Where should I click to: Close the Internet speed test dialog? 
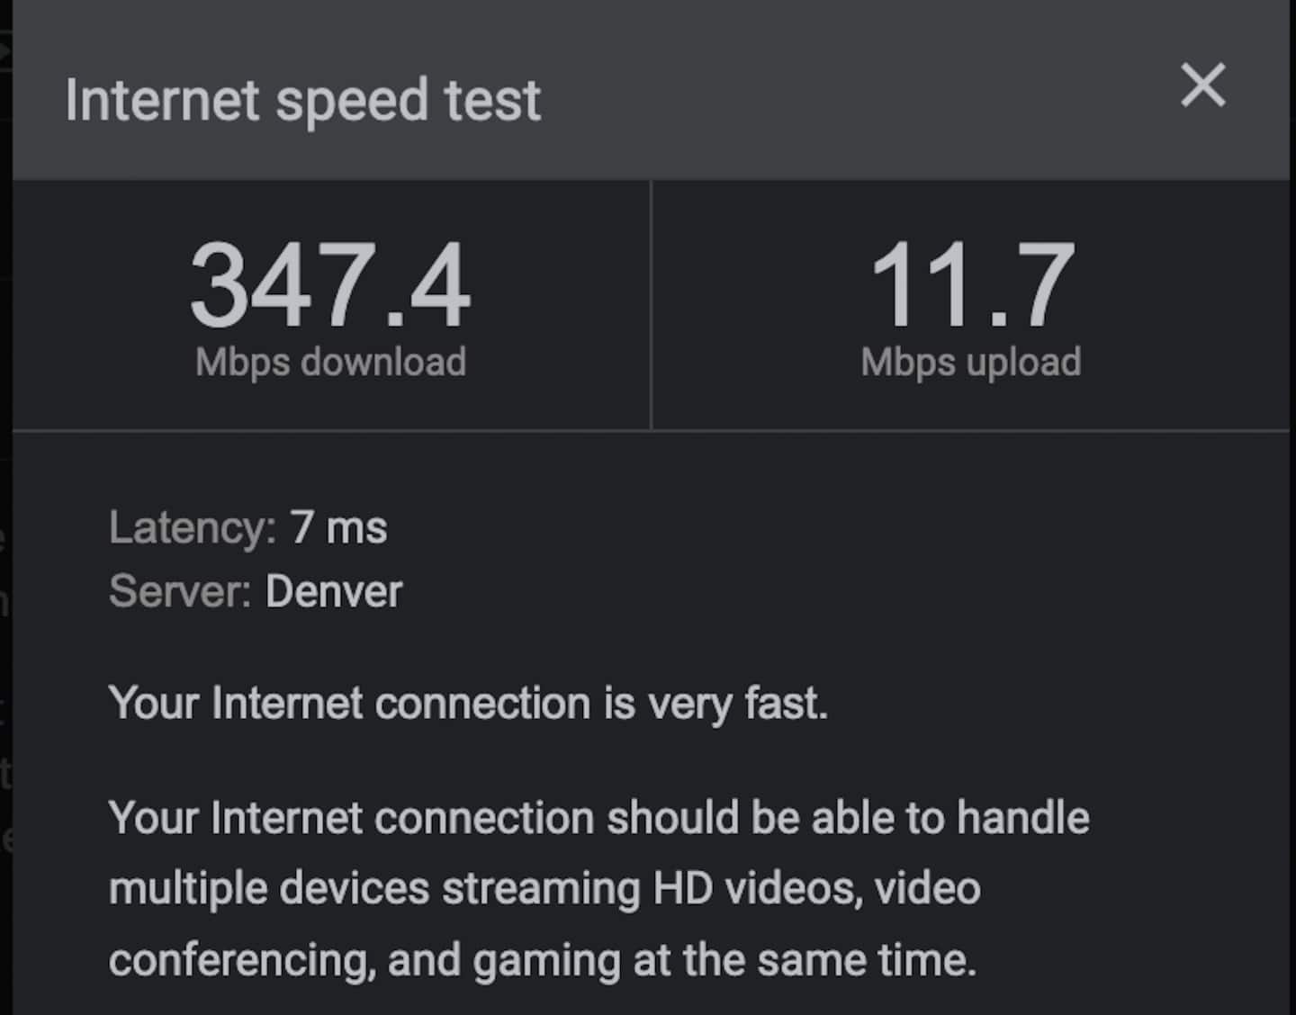pos(1202,85)
